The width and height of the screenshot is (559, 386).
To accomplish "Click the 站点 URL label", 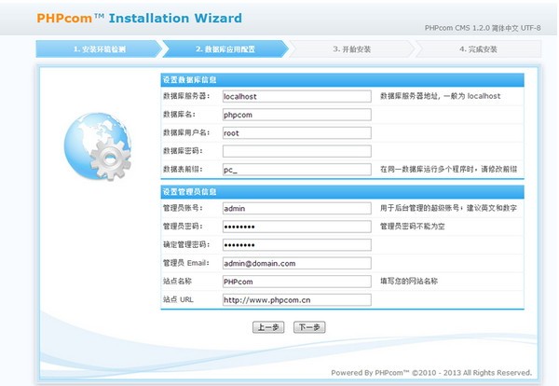I will tap(178, 299).
